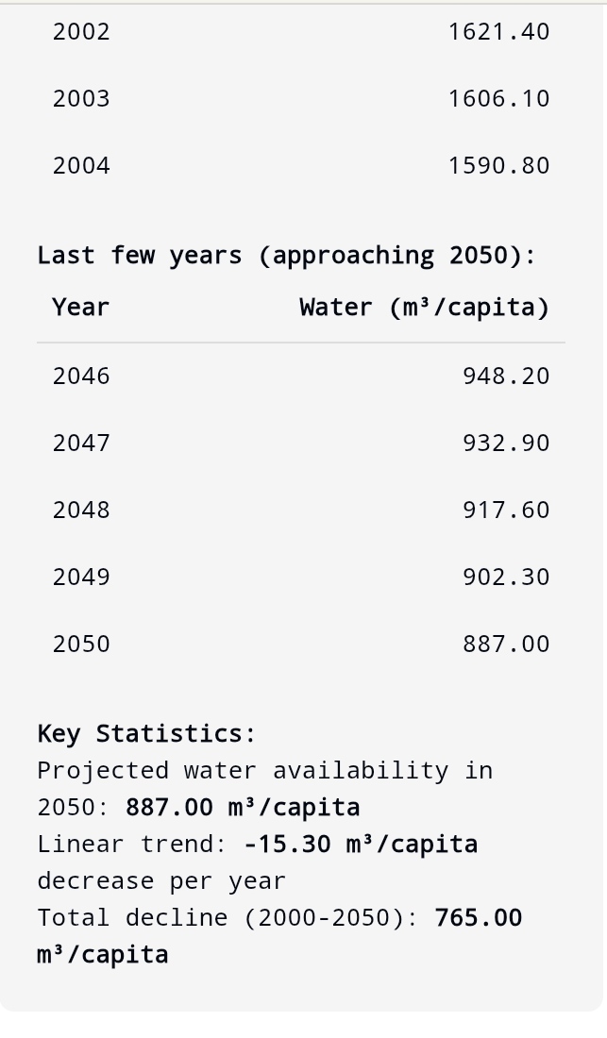607x1038 pixels.
Task: Click the 917.60 value for 2048
Action: [x=505, y=510]
